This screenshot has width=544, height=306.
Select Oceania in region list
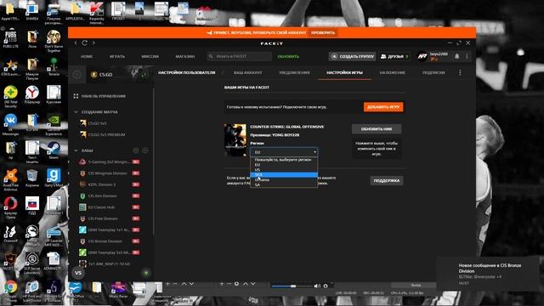284,179
